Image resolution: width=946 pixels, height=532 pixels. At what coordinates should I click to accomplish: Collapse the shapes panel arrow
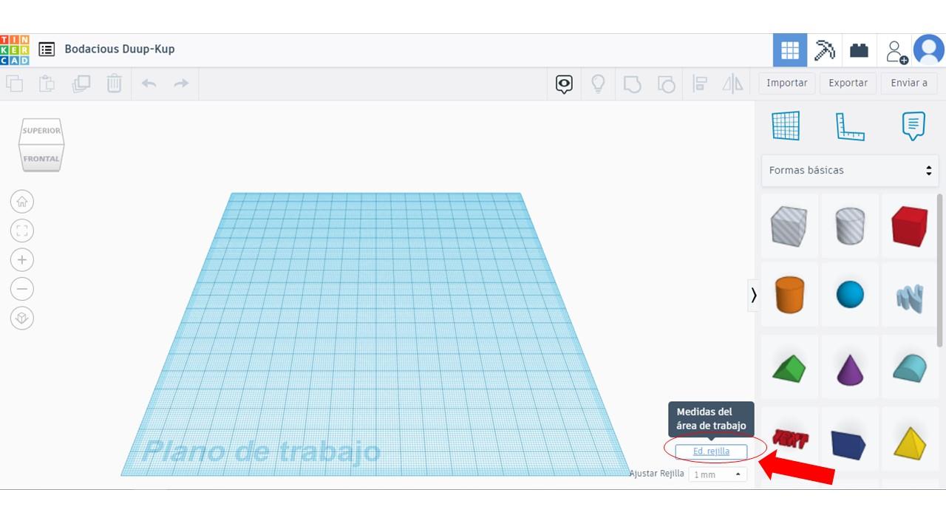(x=753, y=295)
